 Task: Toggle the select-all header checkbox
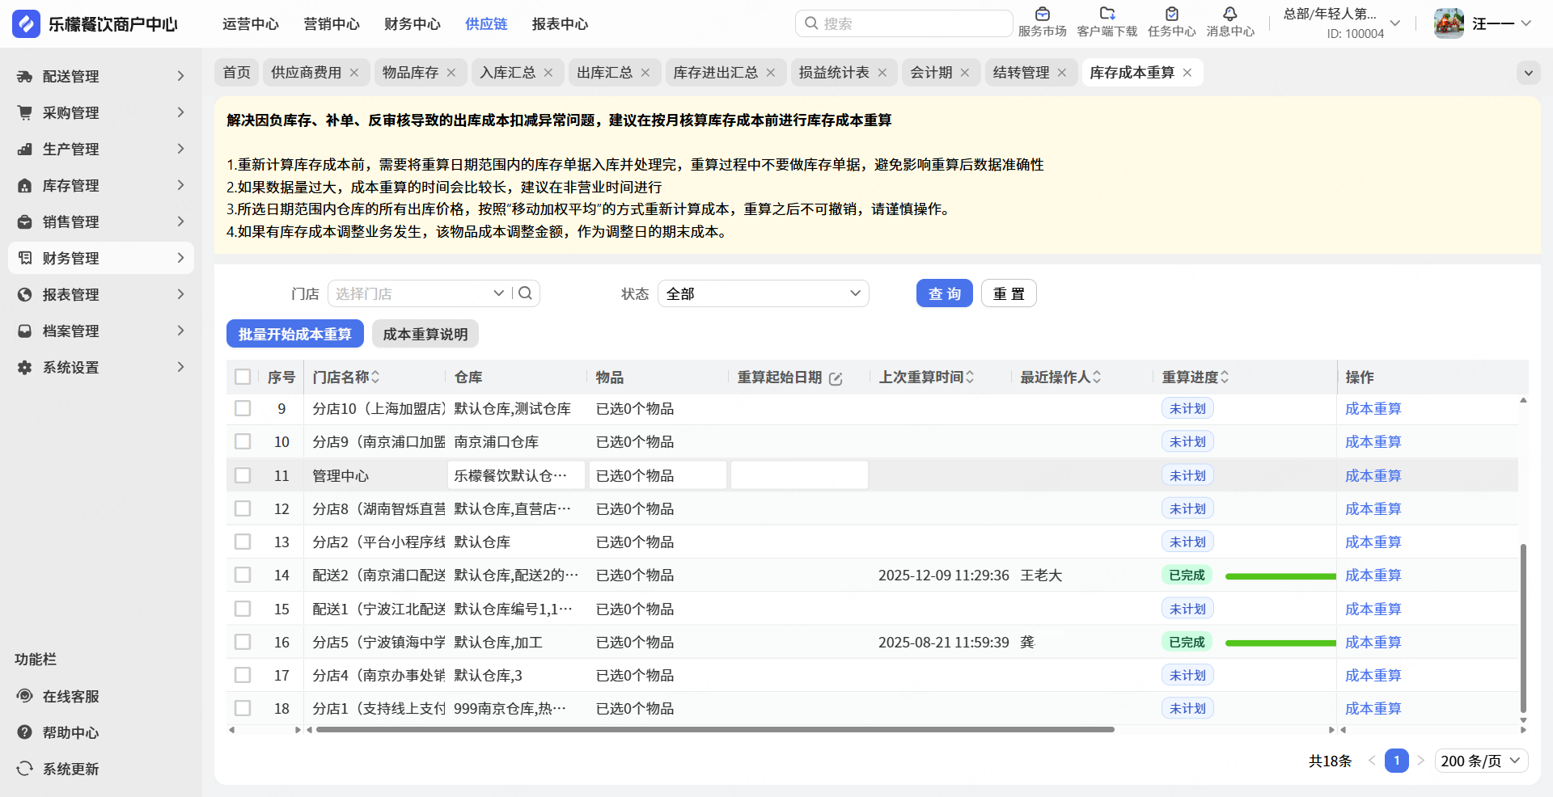[243, 377]
